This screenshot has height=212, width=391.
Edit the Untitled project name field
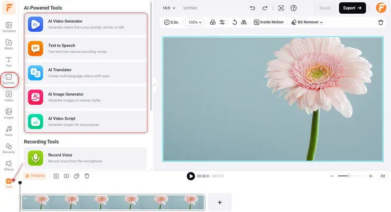(190, 8)
